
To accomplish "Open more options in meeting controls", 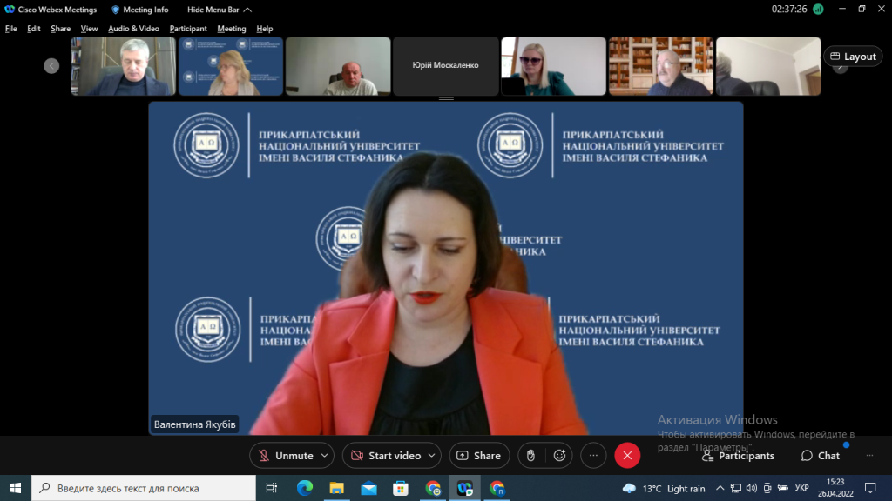I will (x=593, y=456).
